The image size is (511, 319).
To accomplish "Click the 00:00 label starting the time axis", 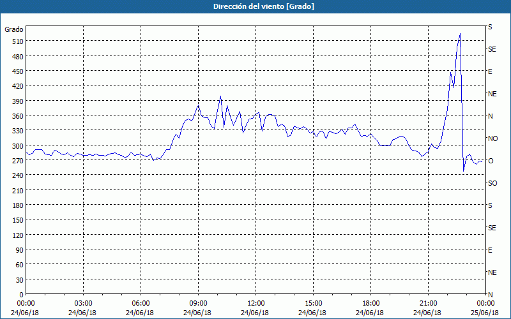I will [26, 304].
